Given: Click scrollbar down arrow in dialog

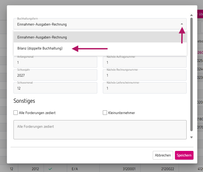Looking at the screenshot, I should pos(191,137).
